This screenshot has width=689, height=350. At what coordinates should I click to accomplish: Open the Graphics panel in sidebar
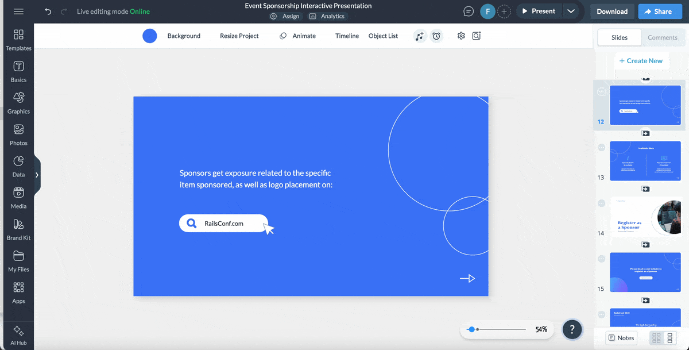(18, 103)
